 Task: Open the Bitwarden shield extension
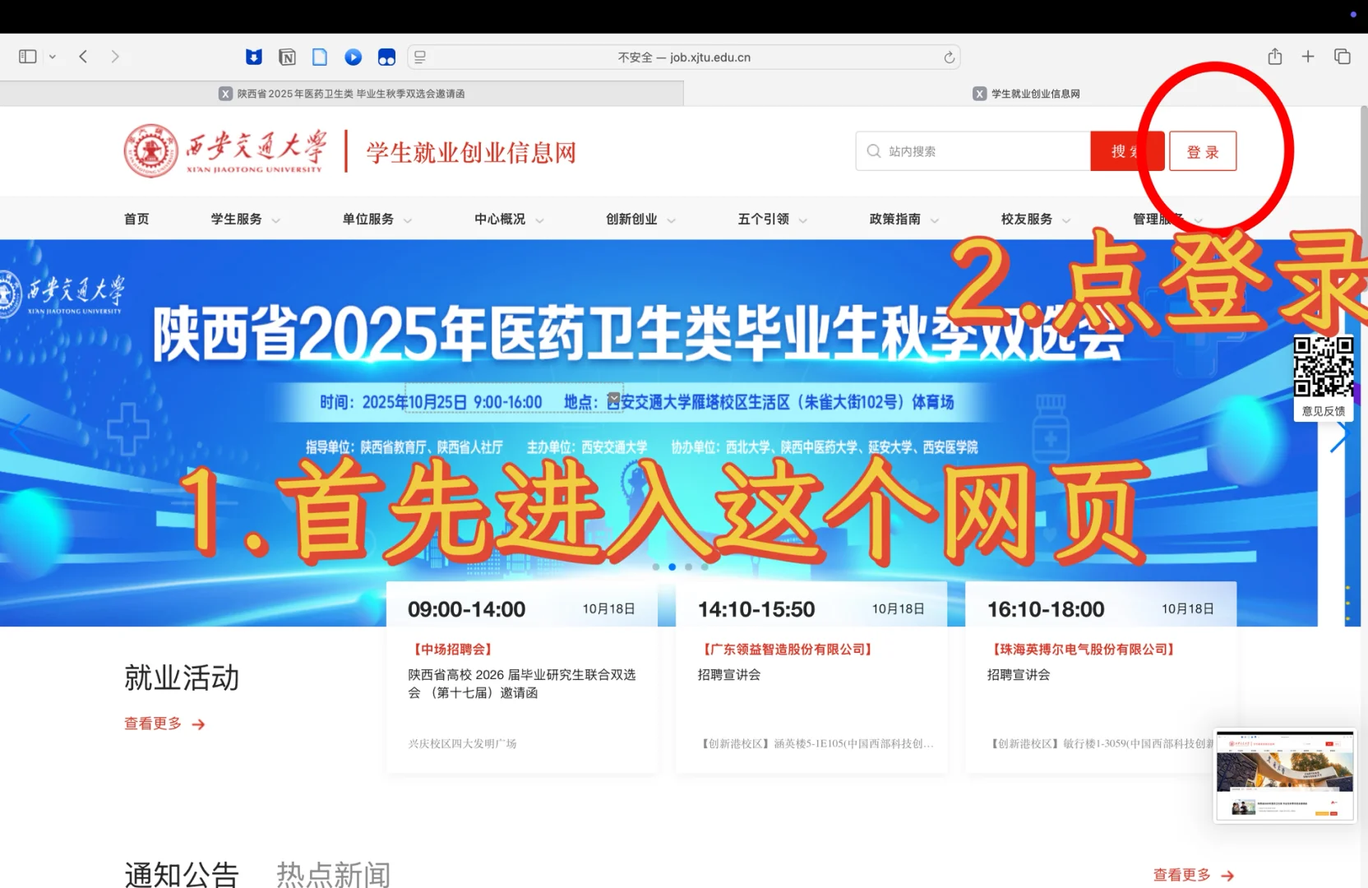(254, 57)
